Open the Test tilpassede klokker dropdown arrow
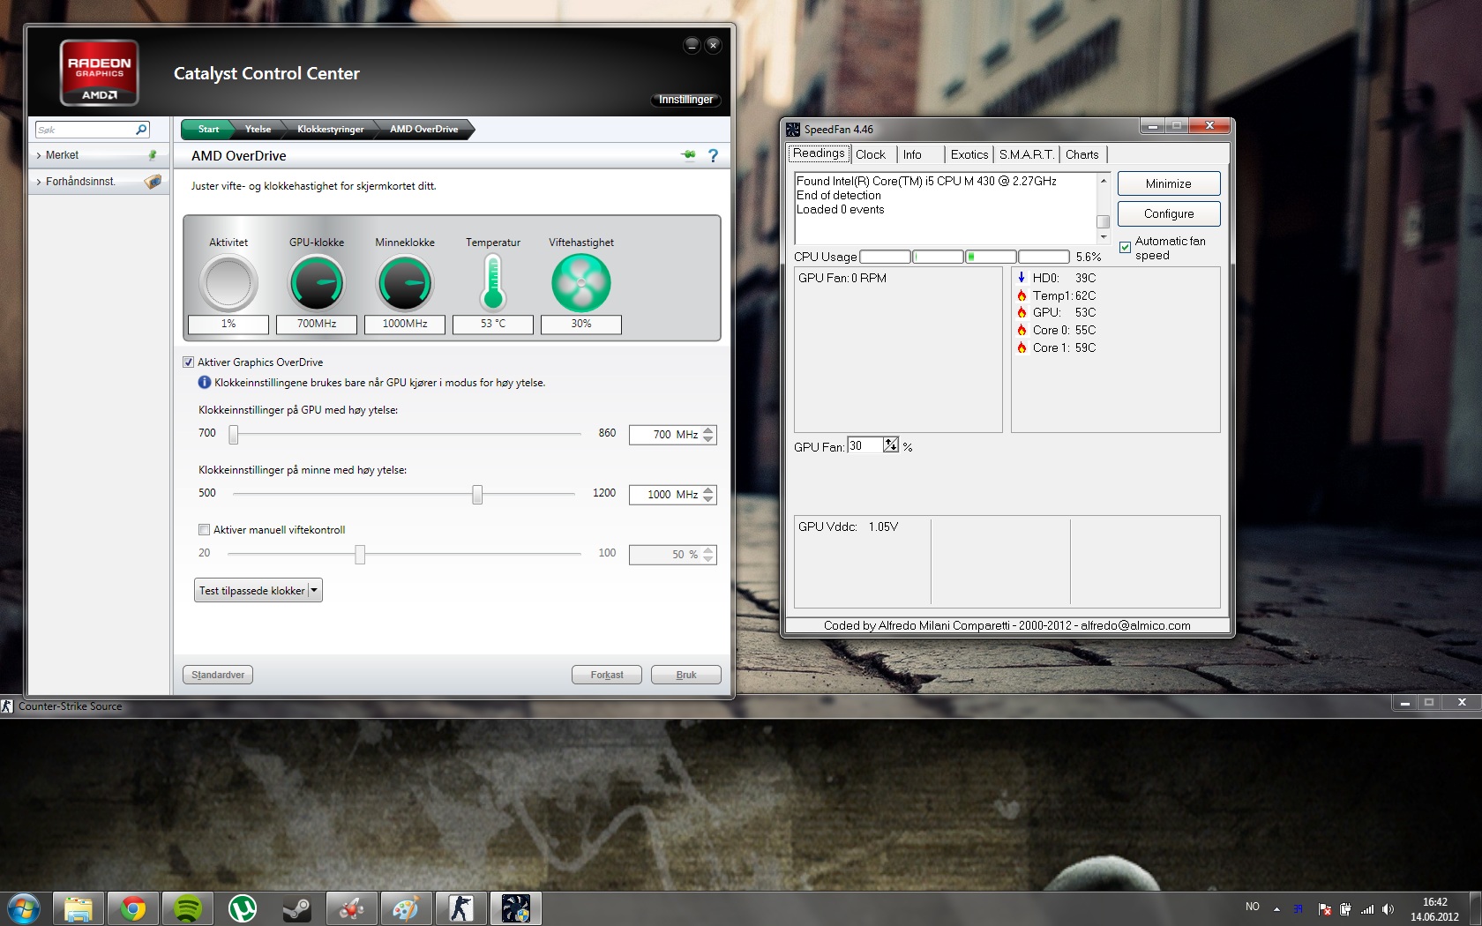The image size is (1482, 926). tap(315, 591)
